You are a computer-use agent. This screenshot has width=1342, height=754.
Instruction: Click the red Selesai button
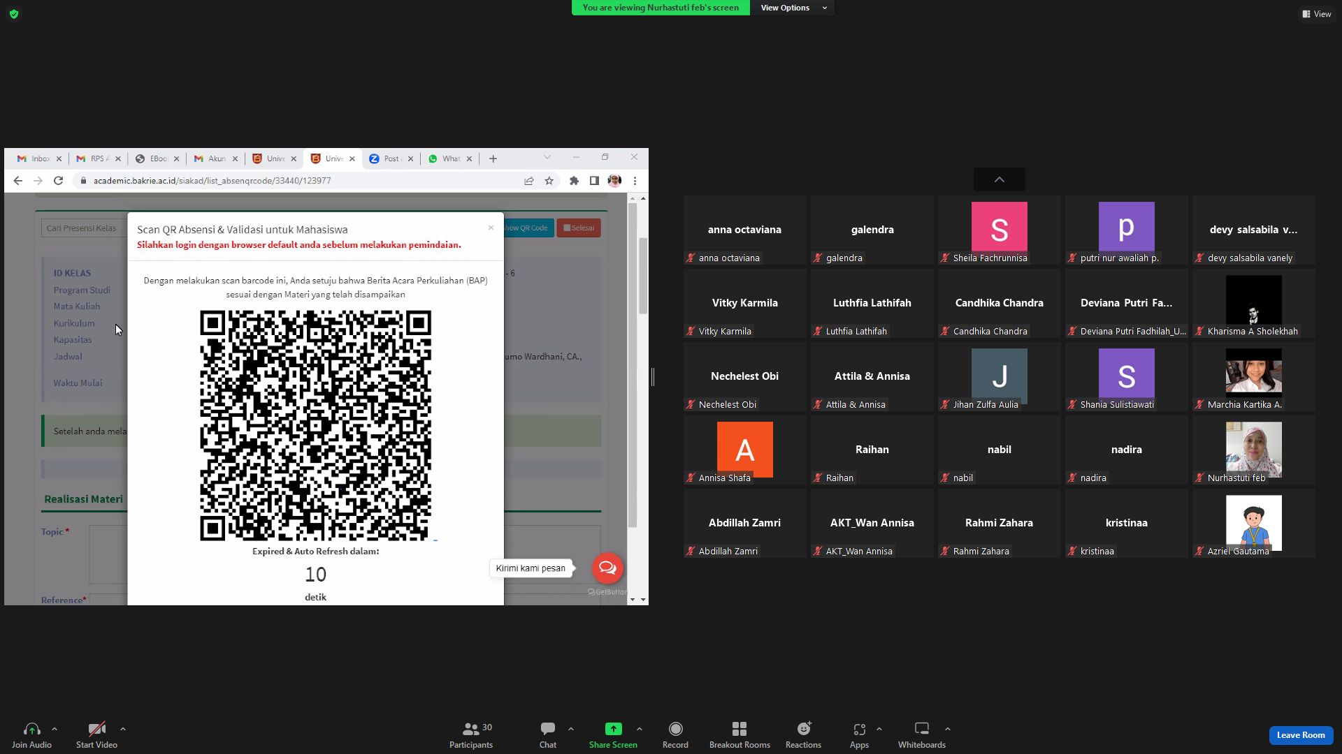tap(579, 228)
